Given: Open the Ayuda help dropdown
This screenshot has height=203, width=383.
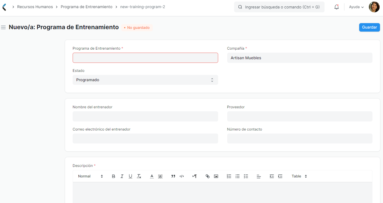Looking at the screenshot, I should pyautogui.click(x=356, y=7).
